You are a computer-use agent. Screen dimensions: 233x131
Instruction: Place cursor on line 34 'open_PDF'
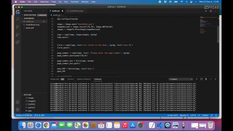coord(61,71)
